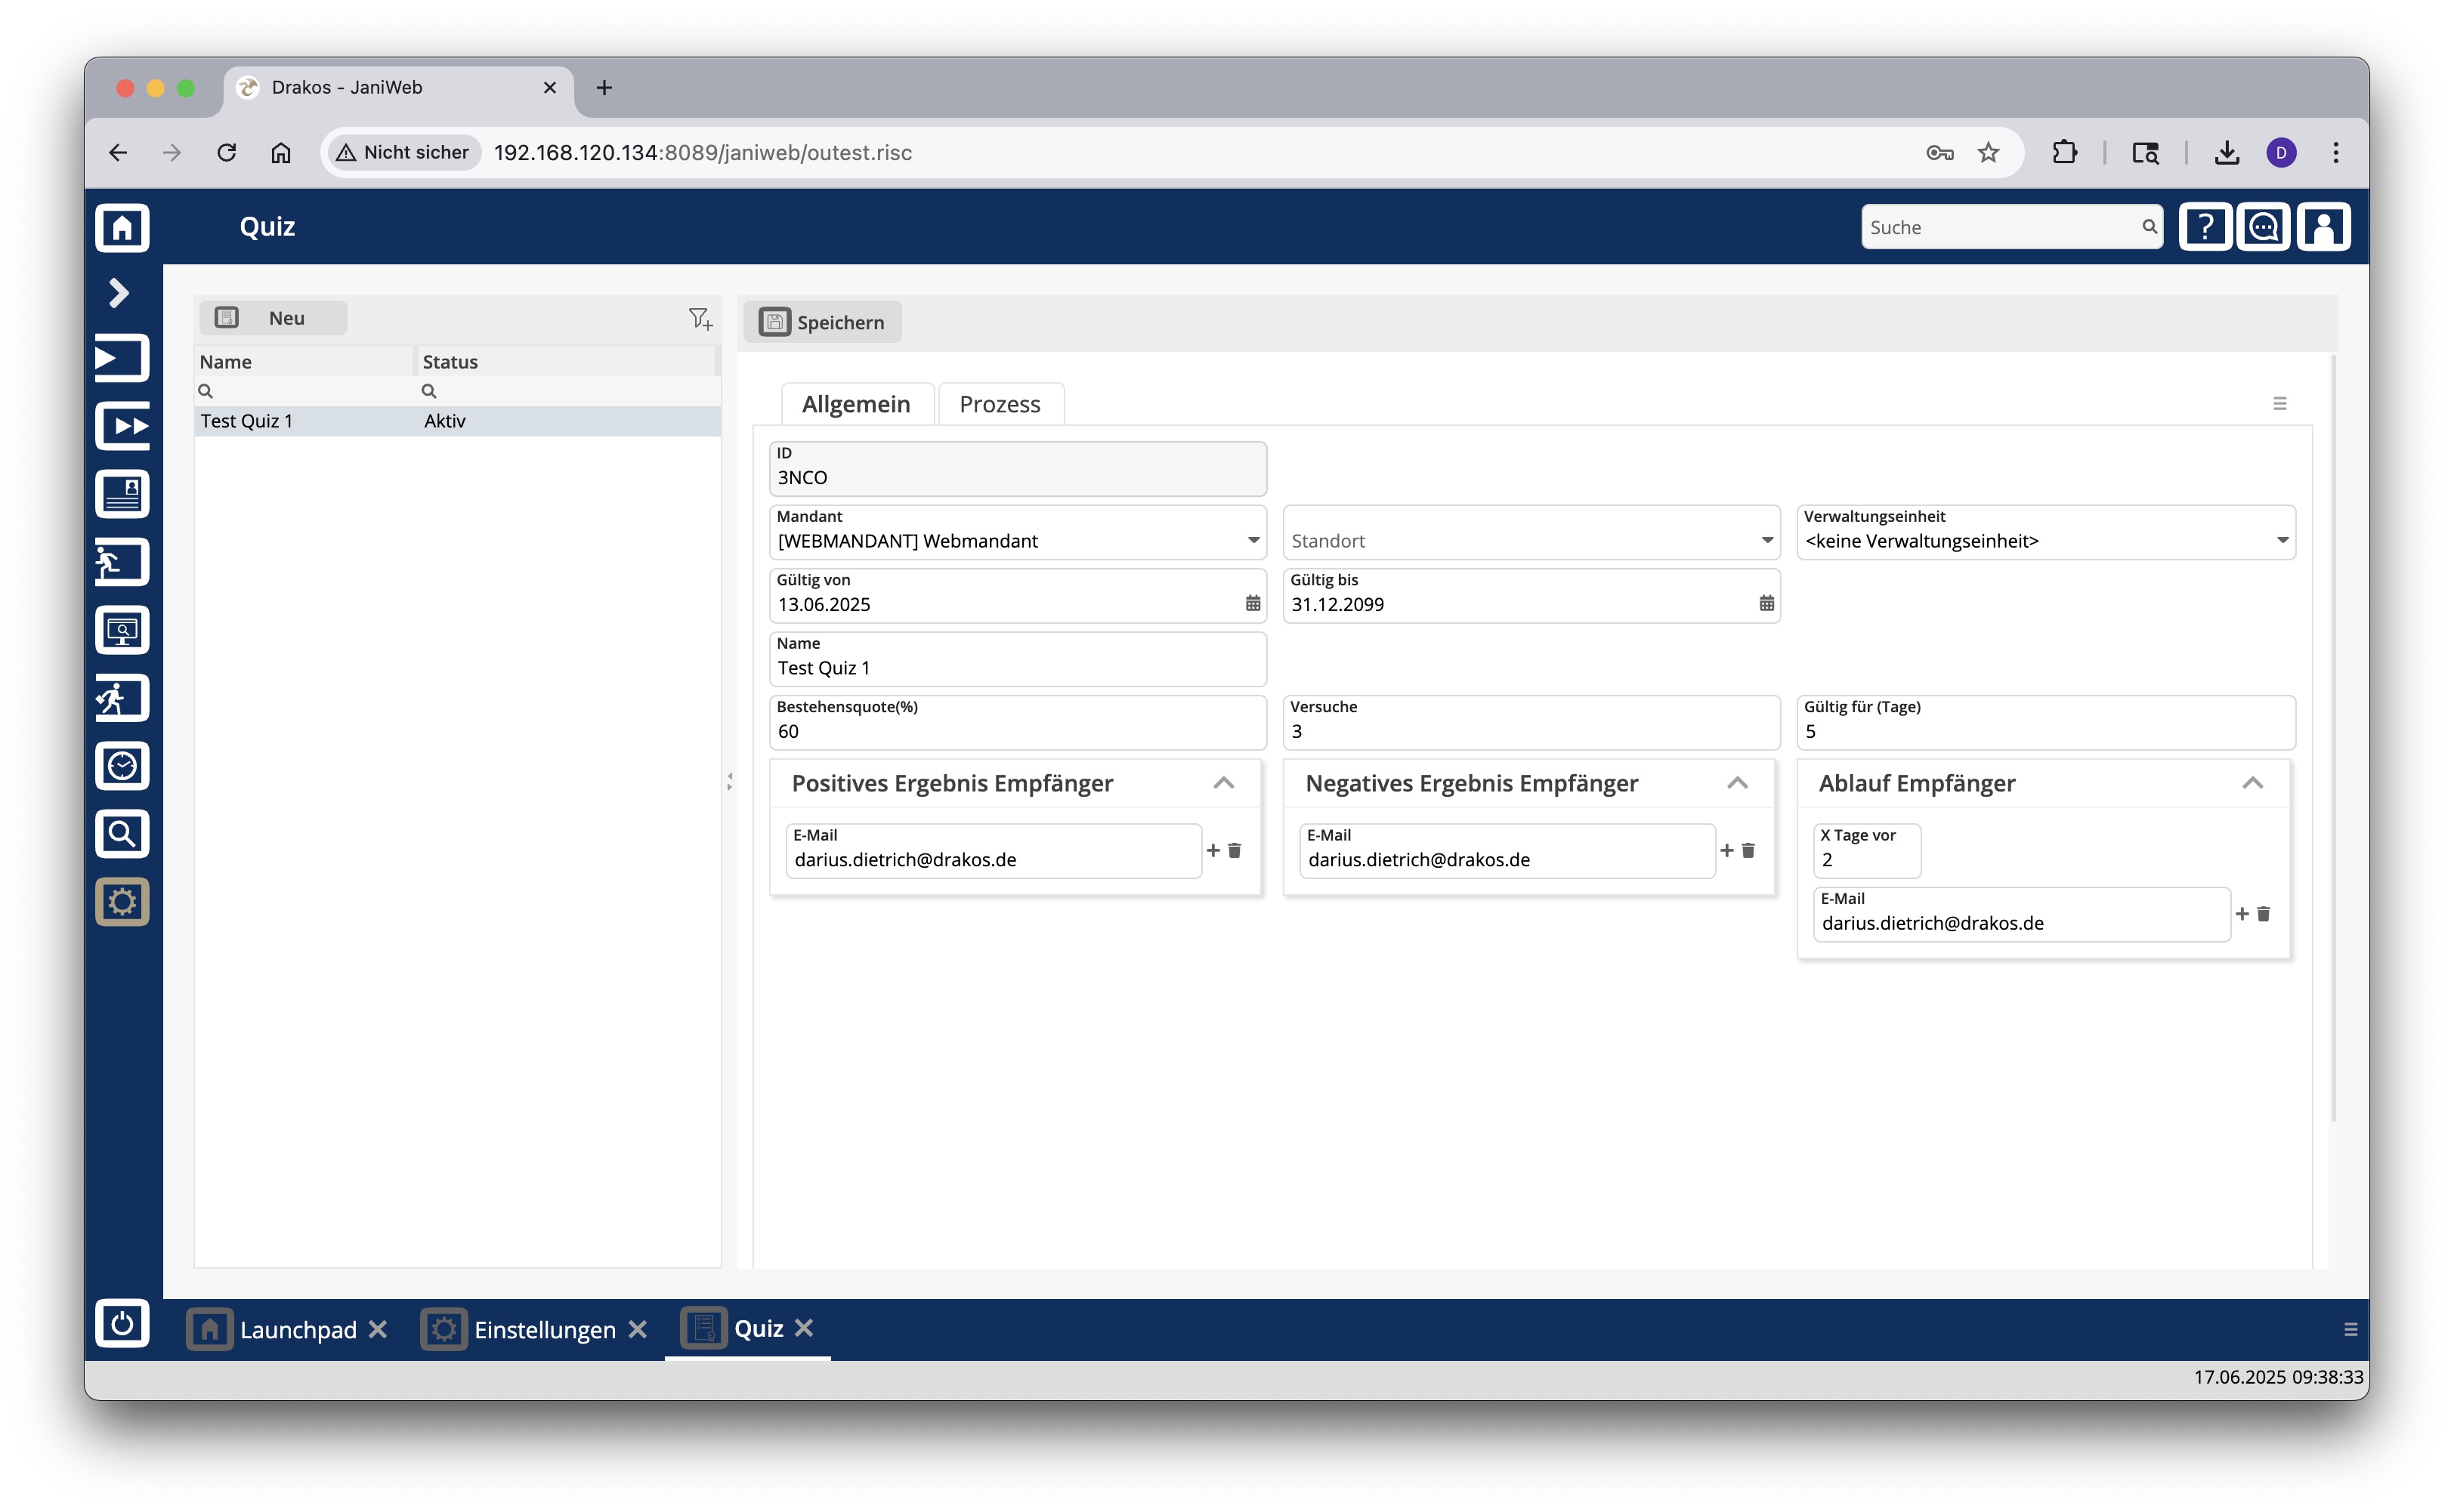2454x1512 pixels.
Task: Delete email under Positives Ergebnis Empfänger
Action: (1235, 851)
